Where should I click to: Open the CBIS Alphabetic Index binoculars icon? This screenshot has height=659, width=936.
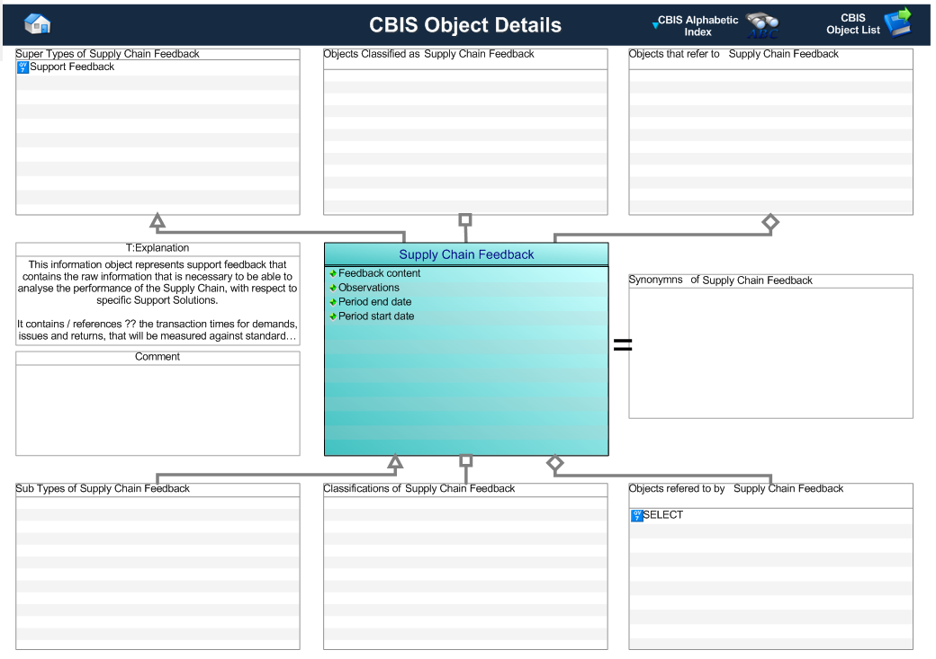pos(762,25)
